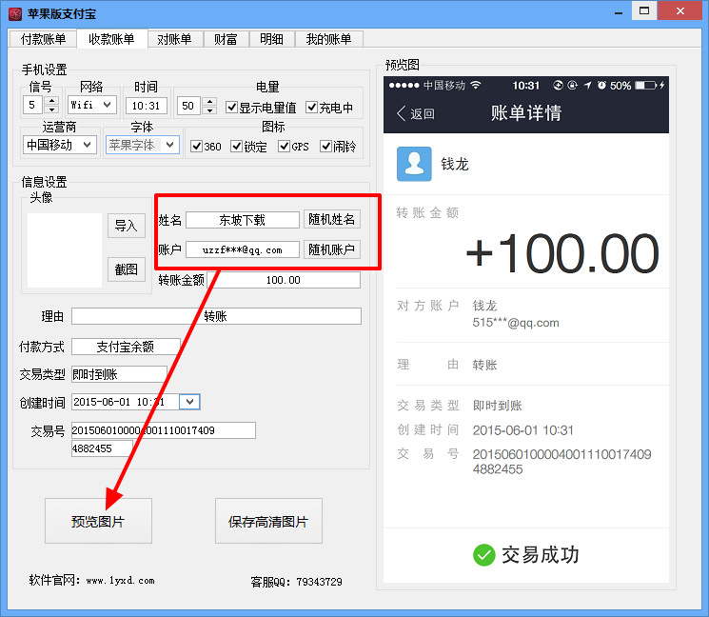This screenshot has height=617, width=709.
Task: Decrease the 电量 value with down arrow
Action: pos(209,110)
